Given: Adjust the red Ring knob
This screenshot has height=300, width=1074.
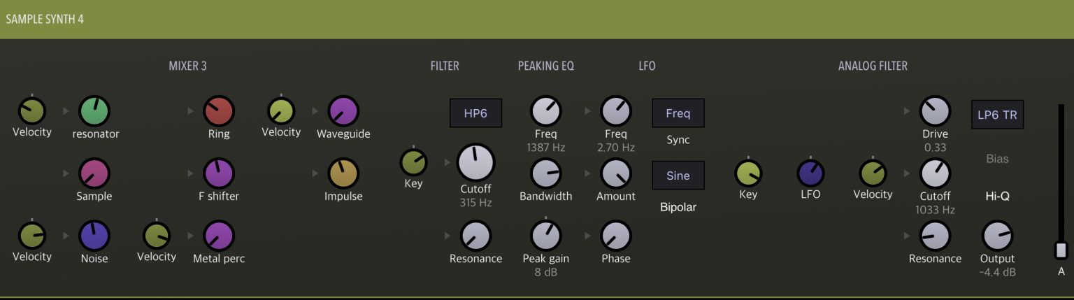Looking at the screenshot, I should [219, 111].
